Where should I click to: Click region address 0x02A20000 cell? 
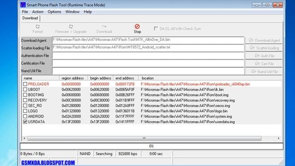pyautogui.click(x=71, y=116)
